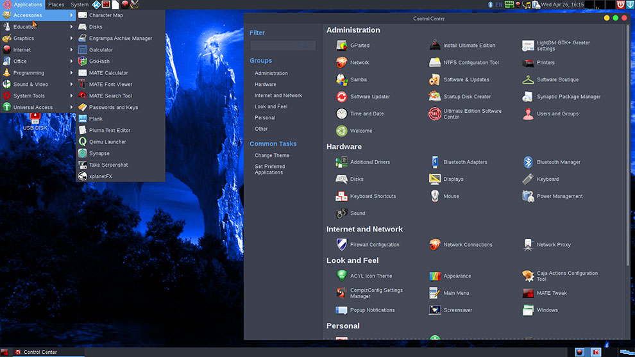The height and width of the screenshot is (357, 635).
Task: Open Displays settings
Action: coord(446,179)
